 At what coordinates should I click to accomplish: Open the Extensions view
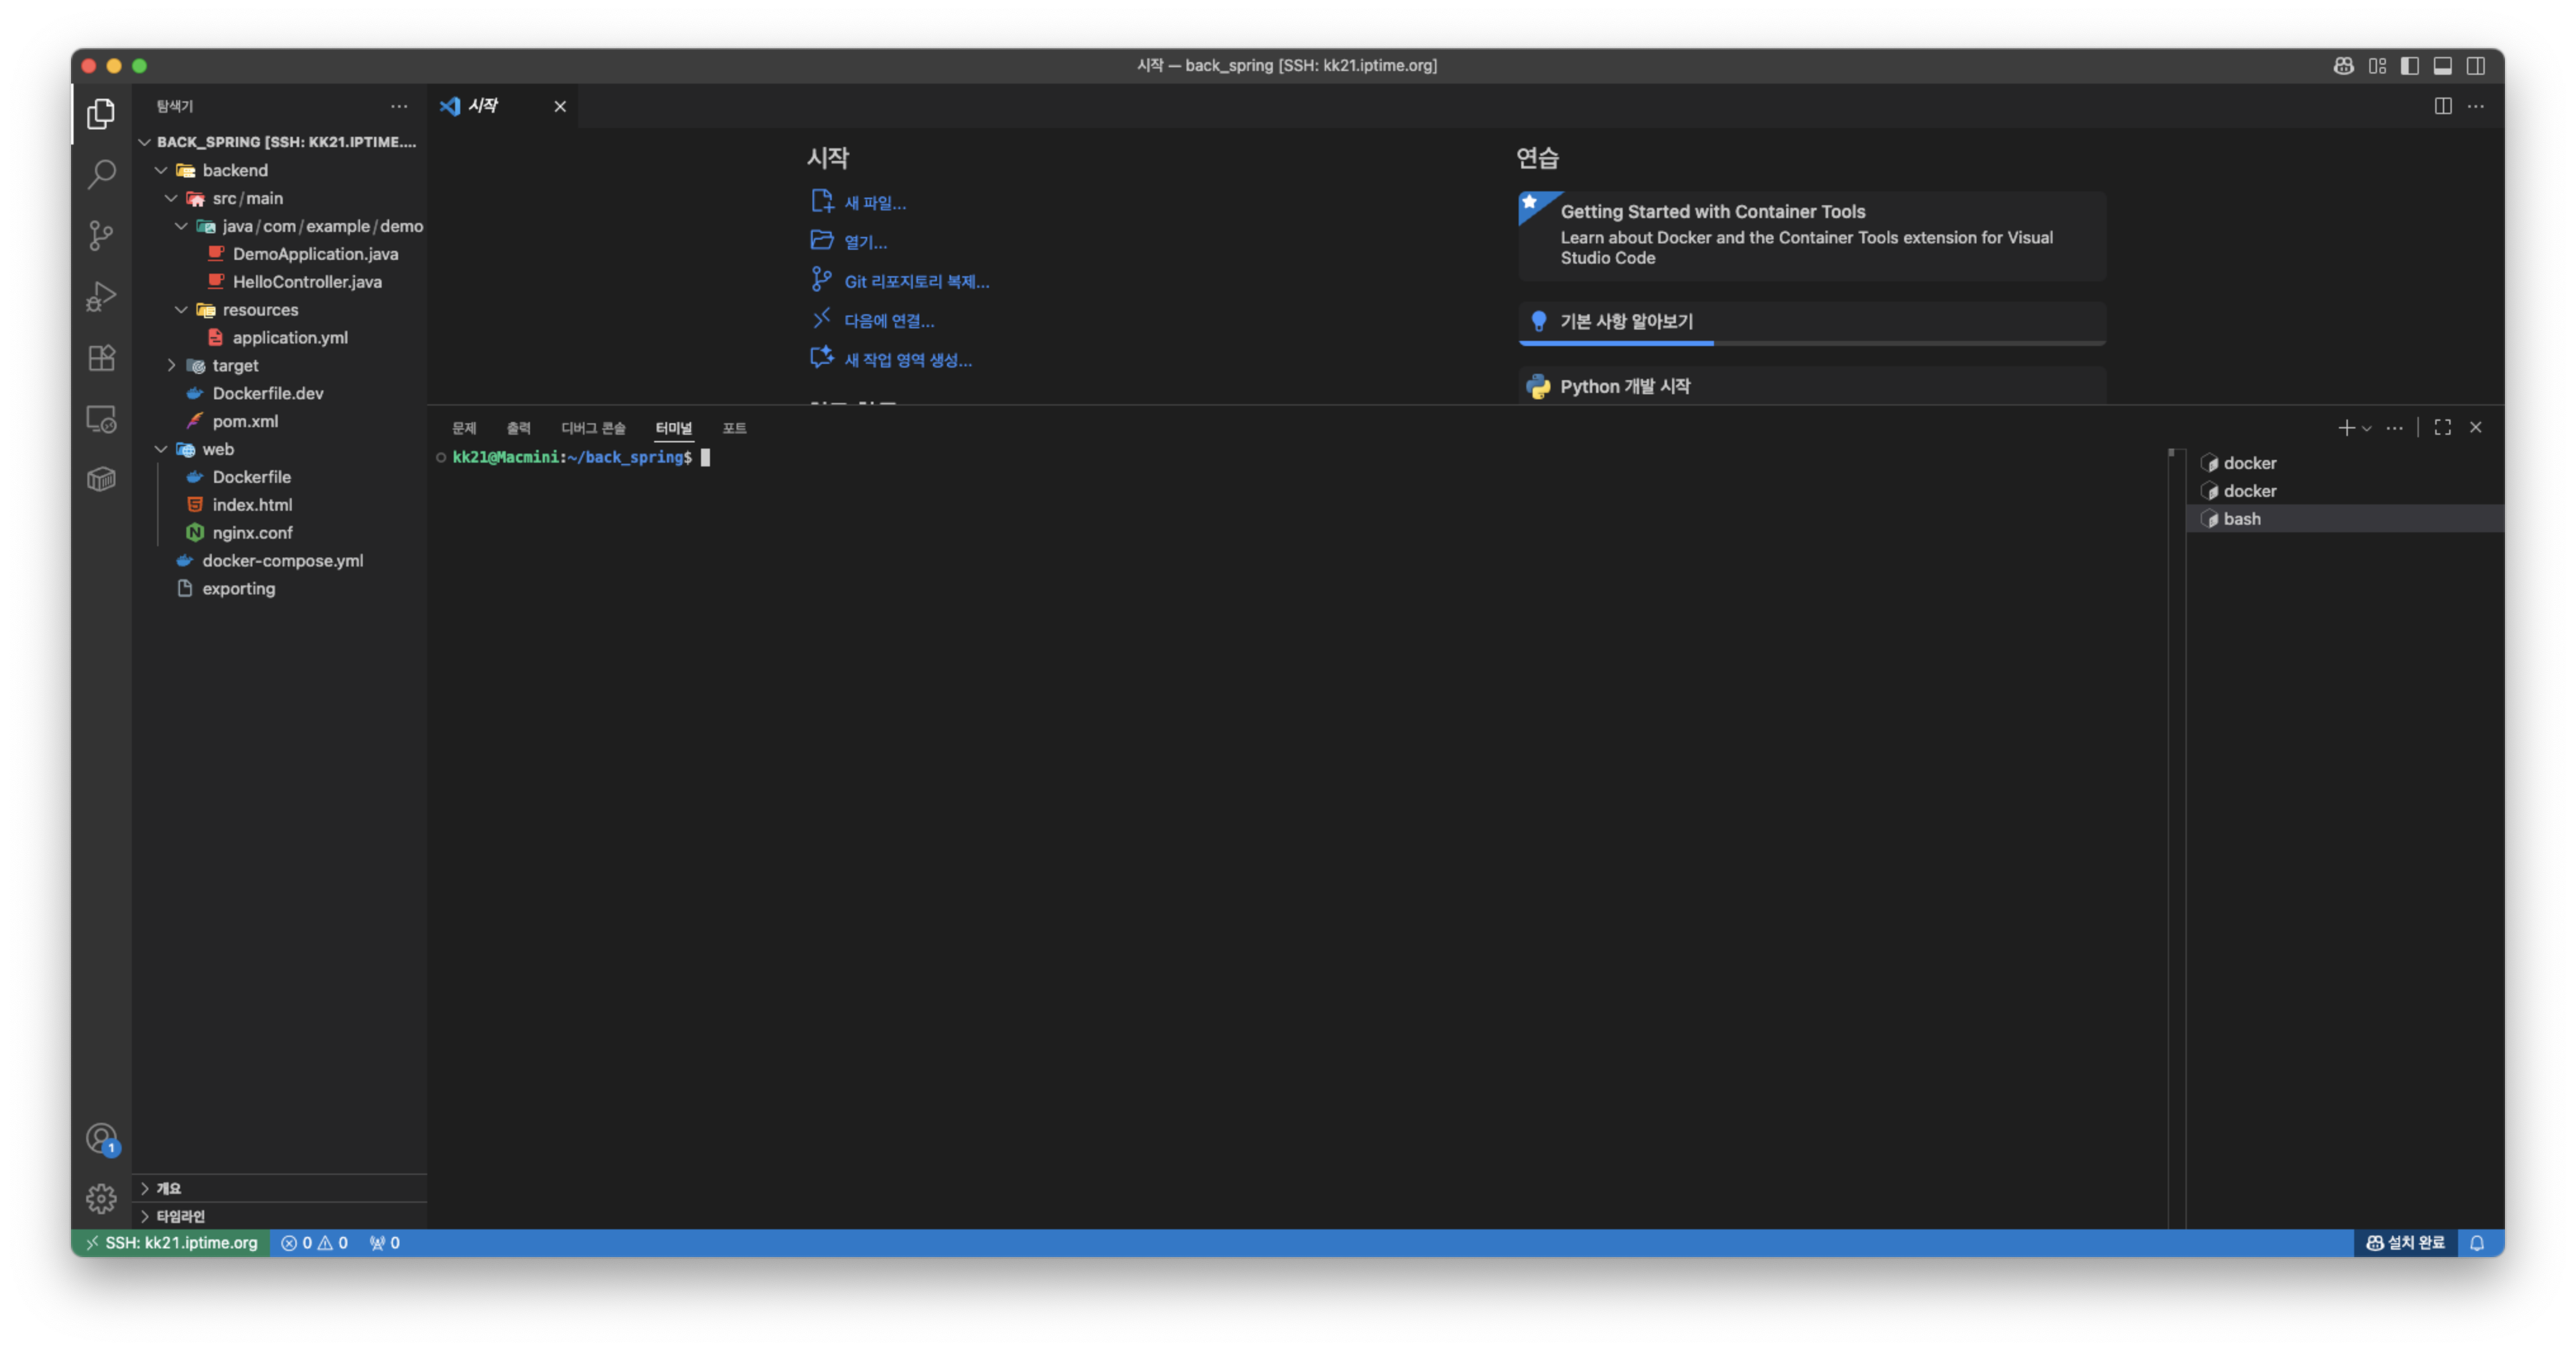(101, 358)
